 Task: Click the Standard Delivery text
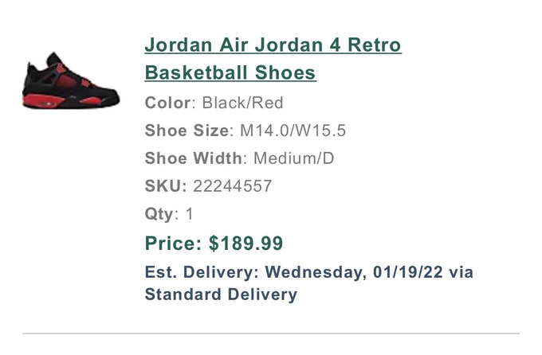pos(222,295)
